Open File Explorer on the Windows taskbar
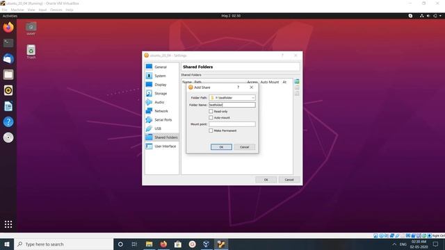This screenshot has width=445, height=250. pos(149,244)
